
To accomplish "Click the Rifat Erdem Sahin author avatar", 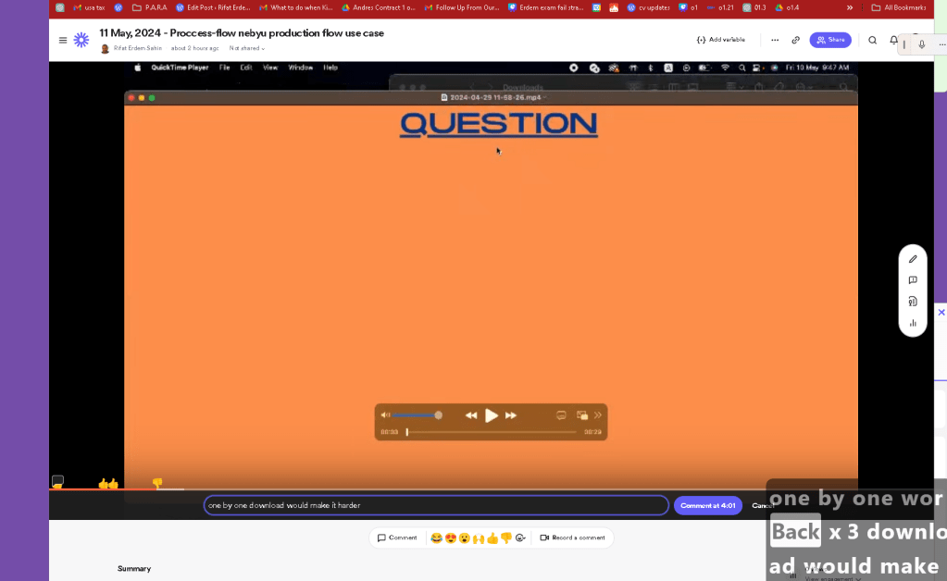I will click(106, 49).
